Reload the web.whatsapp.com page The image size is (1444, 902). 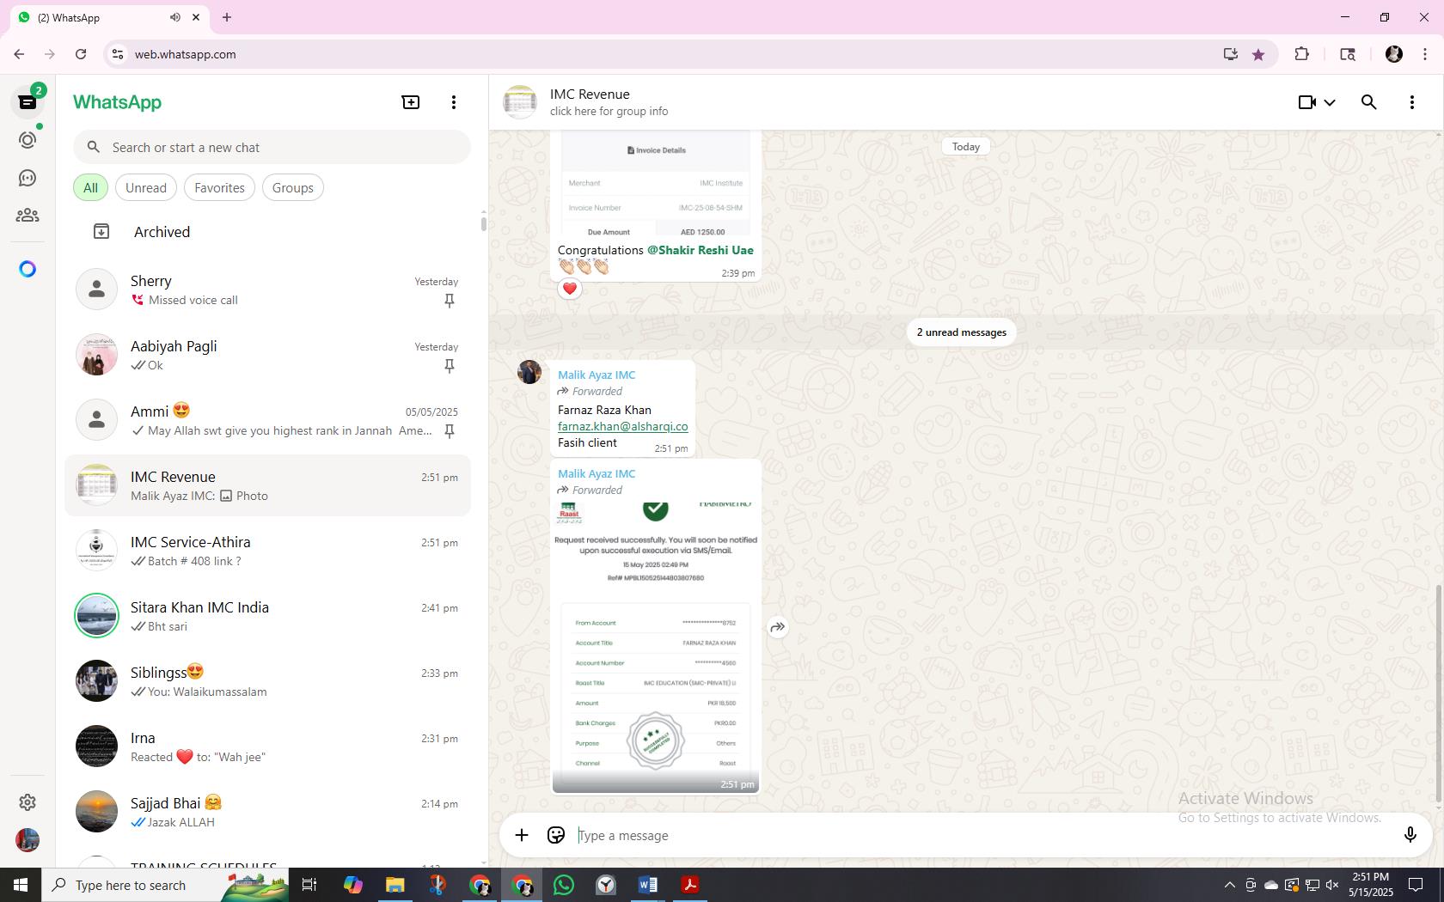(x=81, y=54)
